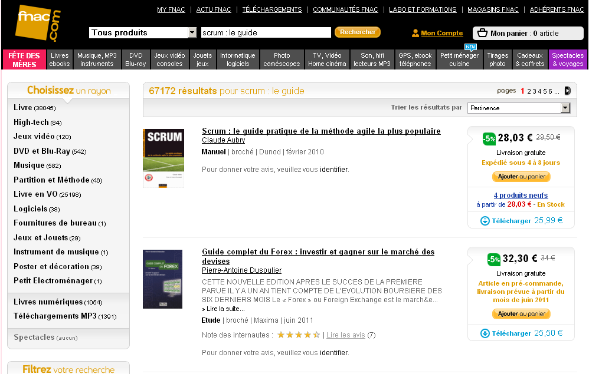The width and height of the screenshot is (589, 374).
Task: Open the FÊTE DES MÈRES tab
Action: click(x=24, y=59)
